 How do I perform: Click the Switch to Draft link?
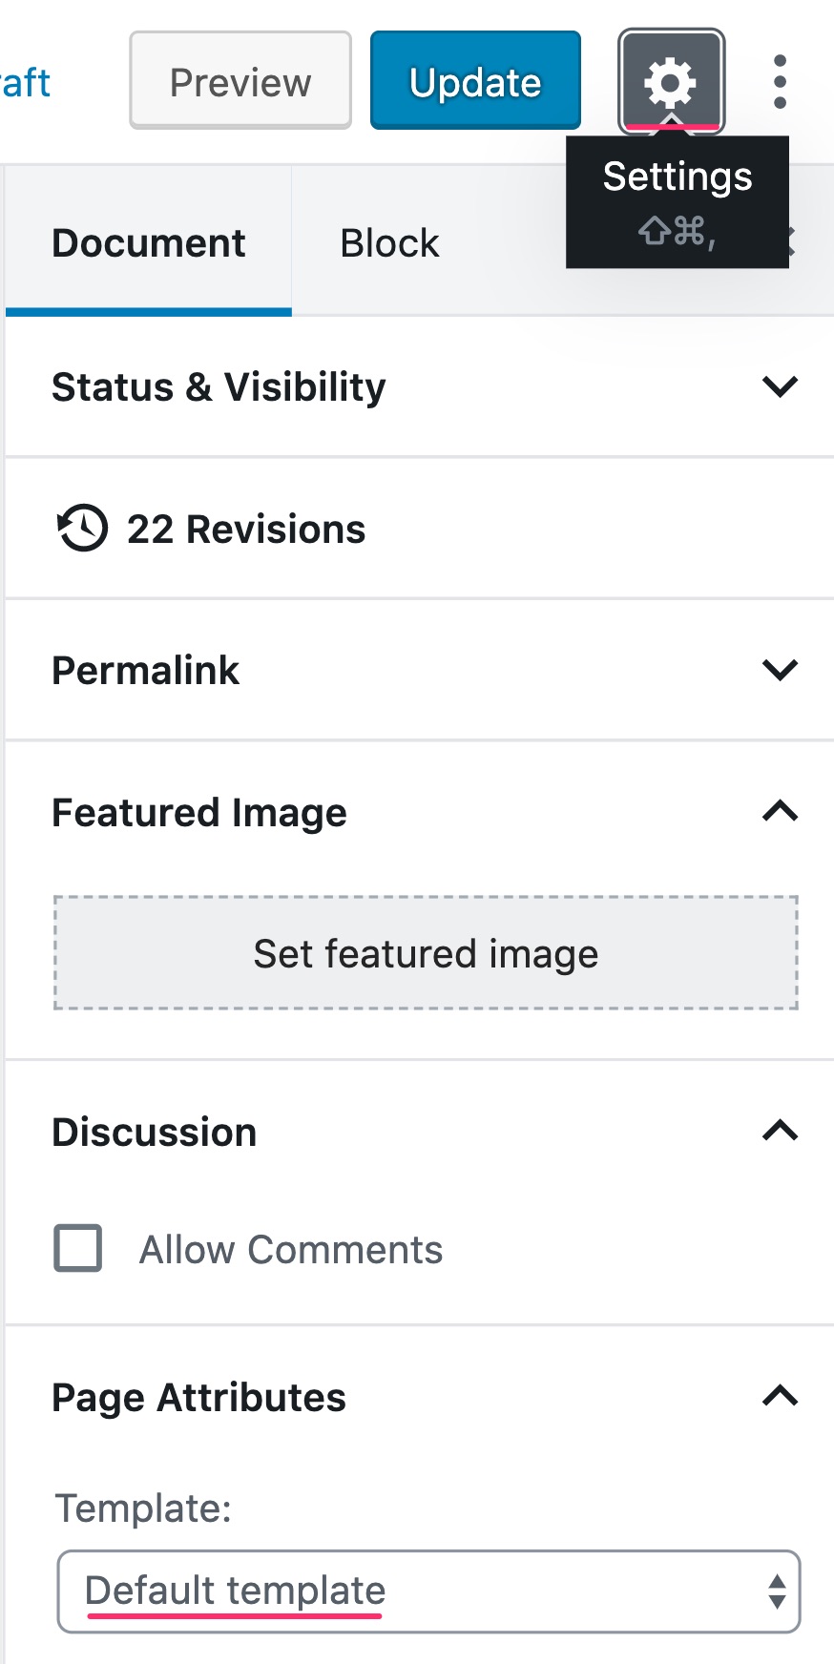pyautogui.click(x=25, y=82)
